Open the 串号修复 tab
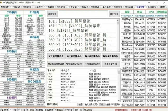This screenshot has width=168, height=111. [x=106, y=7]
